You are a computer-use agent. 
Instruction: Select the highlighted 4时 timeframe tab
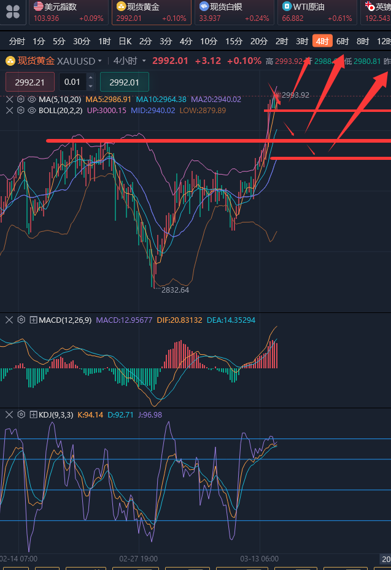(322, 41)
